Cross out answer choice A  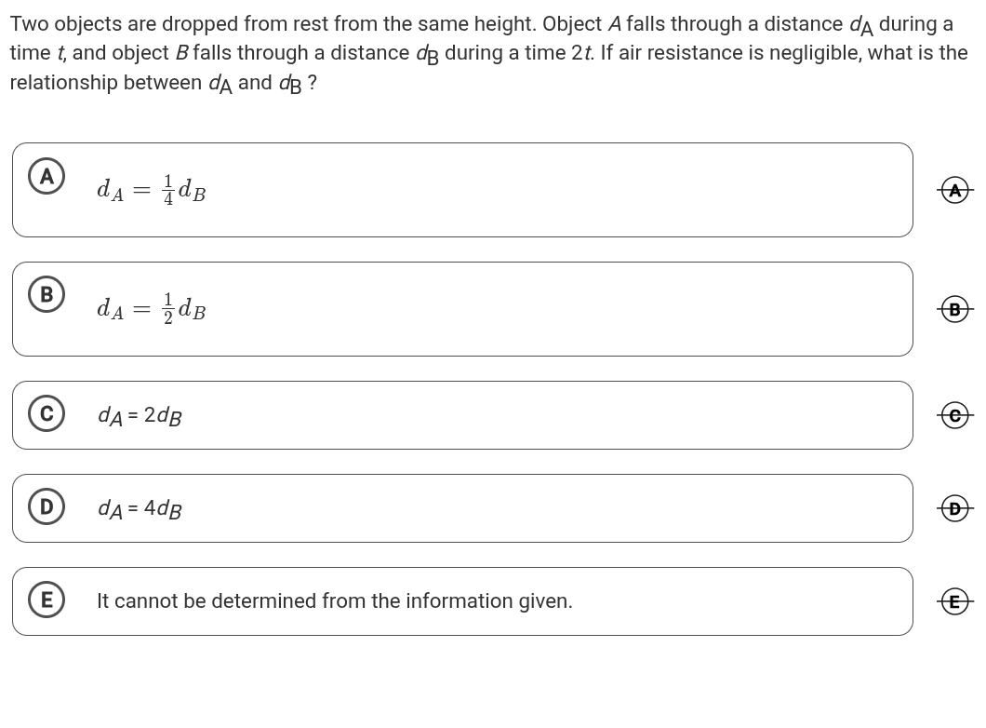tap(955, 191)
